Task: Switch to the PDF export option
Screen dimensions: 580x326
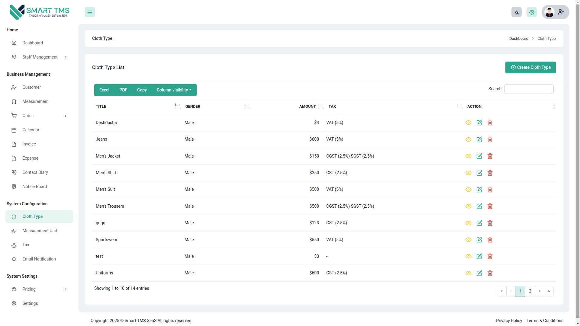Action: coord(123,90)
